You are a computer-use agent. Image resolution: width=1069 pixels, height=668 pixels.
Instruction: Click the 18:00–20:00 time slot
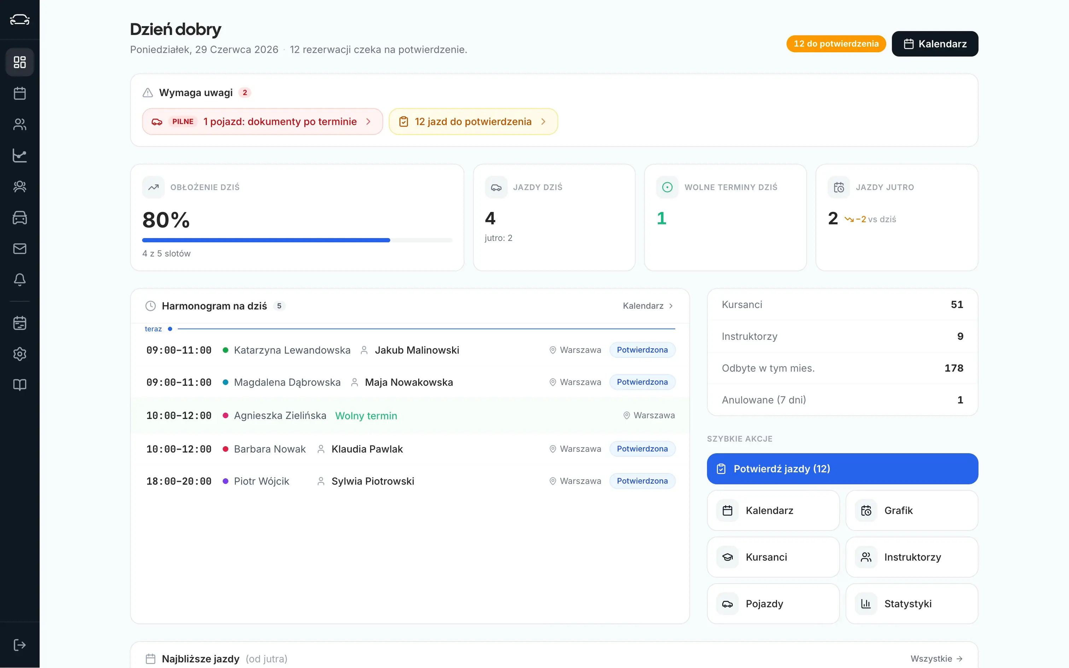point(179,481)
